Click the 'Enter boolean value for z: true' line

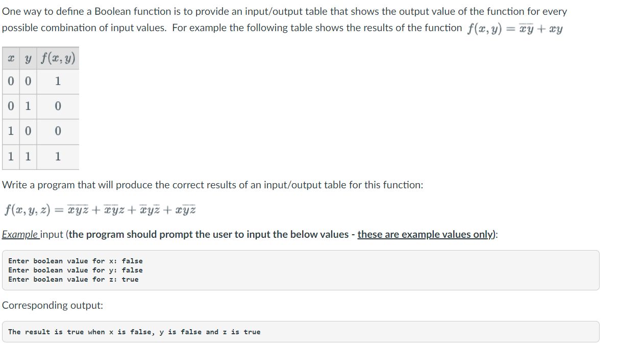(73, 279)
